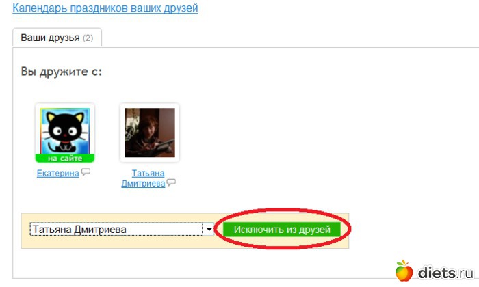The height and width of the screenshot is (287, 479).
Task: Click the beige panel around the dropdown
Action: coord(185,244)
